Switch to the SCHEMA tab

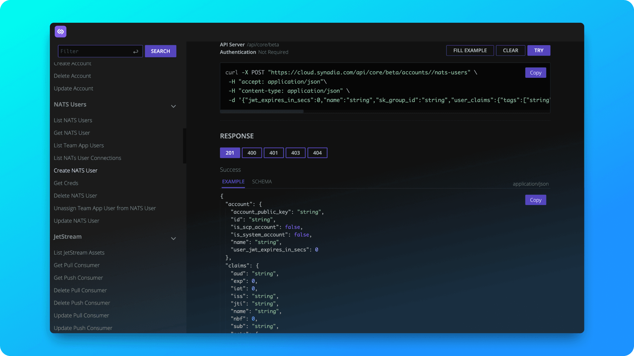[262, 182]
